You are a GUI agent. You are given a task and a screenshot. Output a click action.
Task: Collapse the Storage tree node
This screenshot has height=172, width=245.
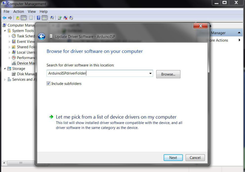click(5, 69)
